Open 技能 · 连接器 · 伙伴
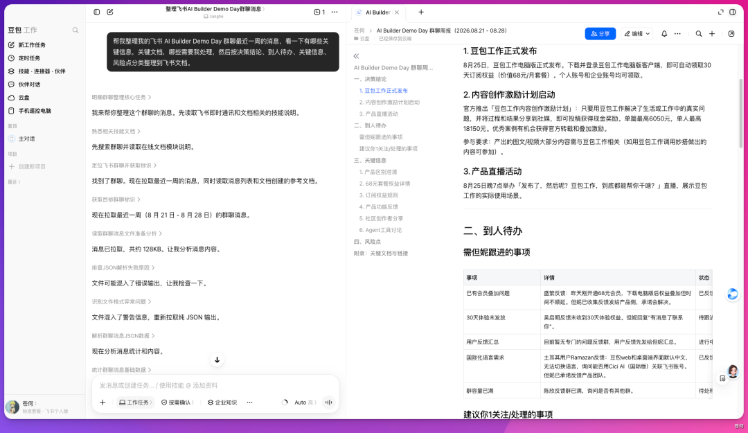The image size is (748, 433). coord(44,71)
